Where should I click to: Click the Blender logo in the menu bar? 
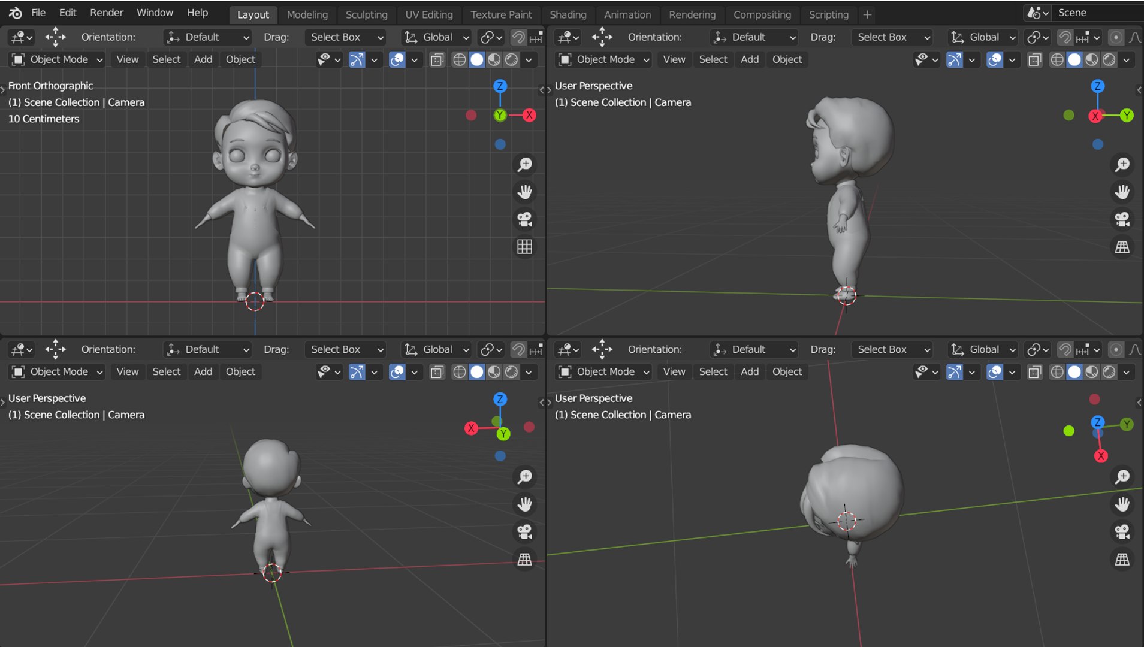pyautogui.click(x=15, y=13)
